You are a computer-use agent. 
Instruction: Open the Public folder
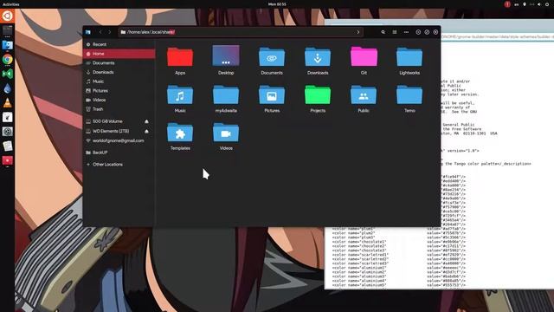[364, 94]
